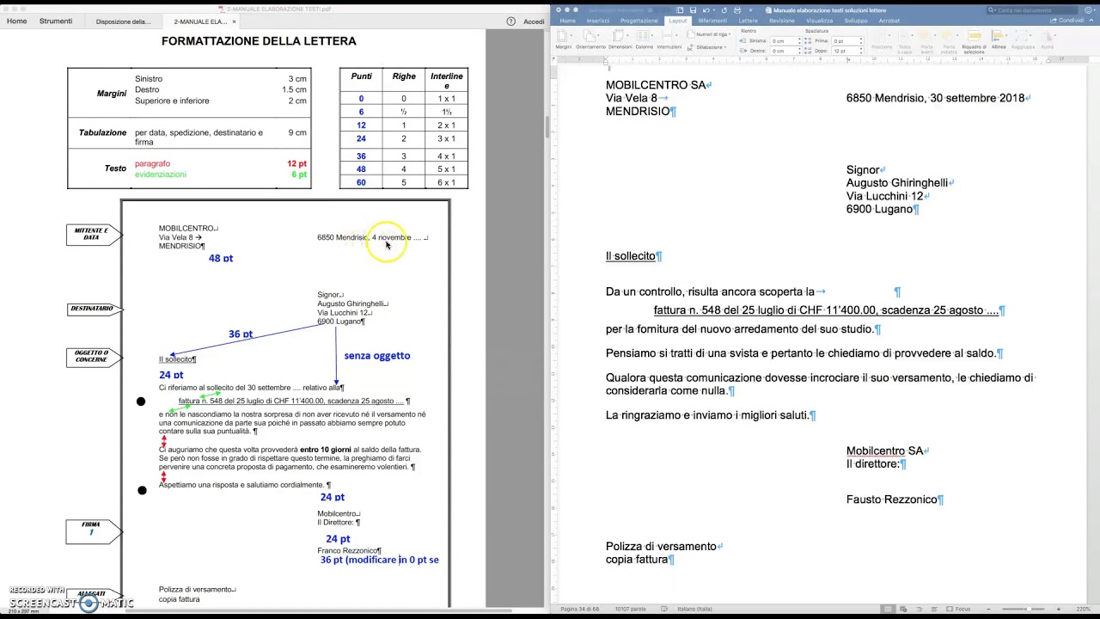1100x619 pixels.
Task: Open Posizione object position menu
Action: [x=882, y=40]
